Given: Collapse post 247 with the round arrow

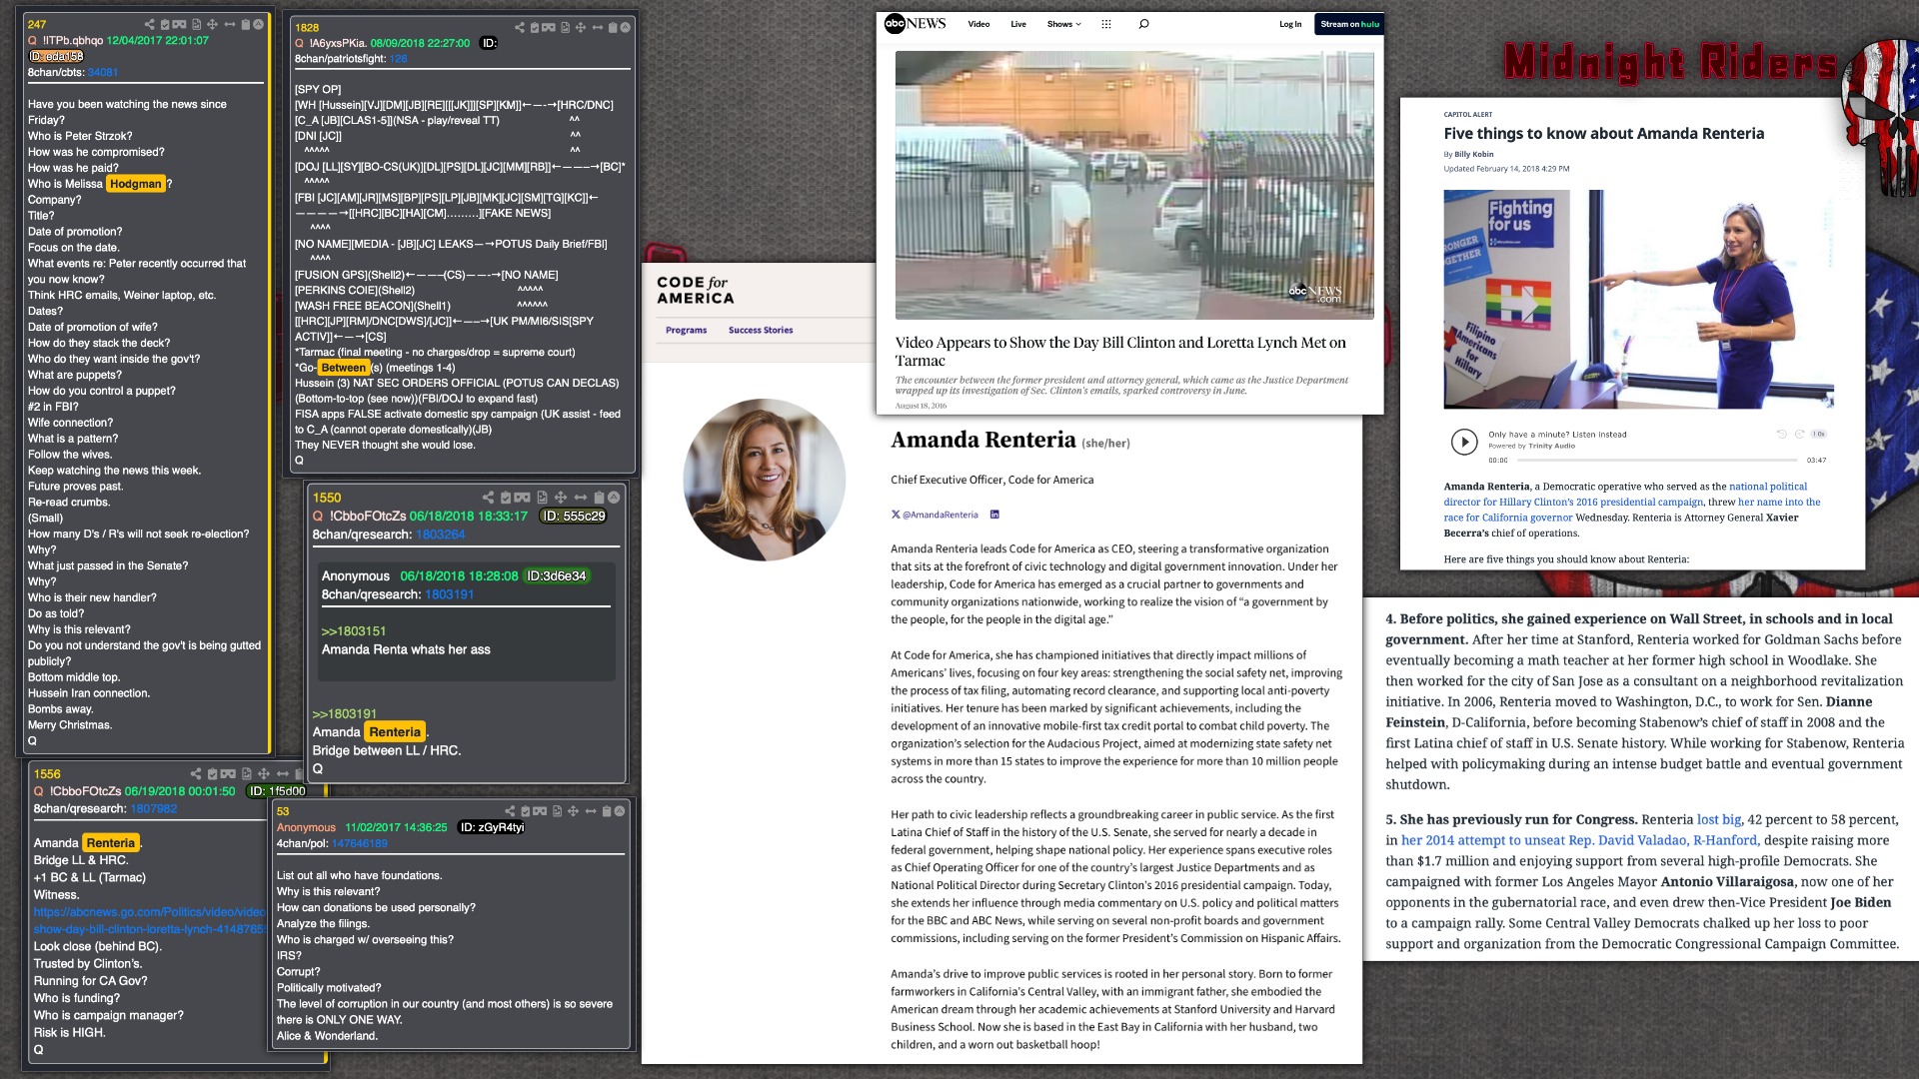Looking at the screenshot, I should click(x=258, y=24).
